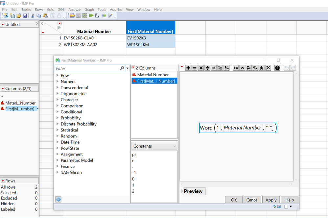This screenshot has height=218, width=328.
Task: Click the Fit Model toolbar icon
Action: pos(104,15)
